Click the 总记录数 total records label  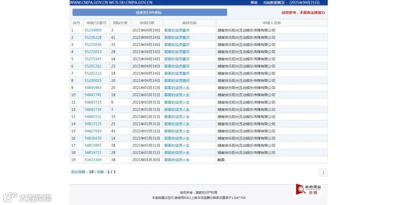(x=78, y=172)
